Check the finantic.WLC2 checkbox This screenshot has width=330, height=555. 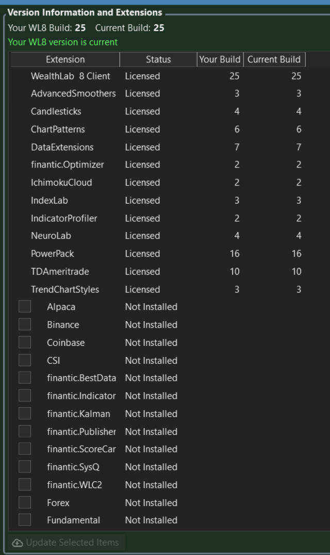point(25,484)
